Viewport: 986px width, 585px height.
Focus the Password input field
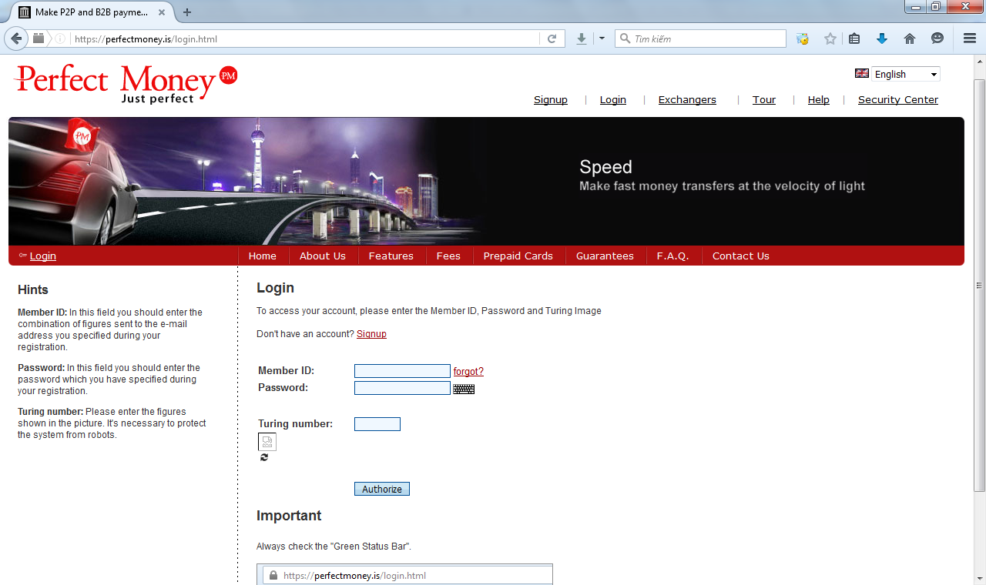point(402,388)
